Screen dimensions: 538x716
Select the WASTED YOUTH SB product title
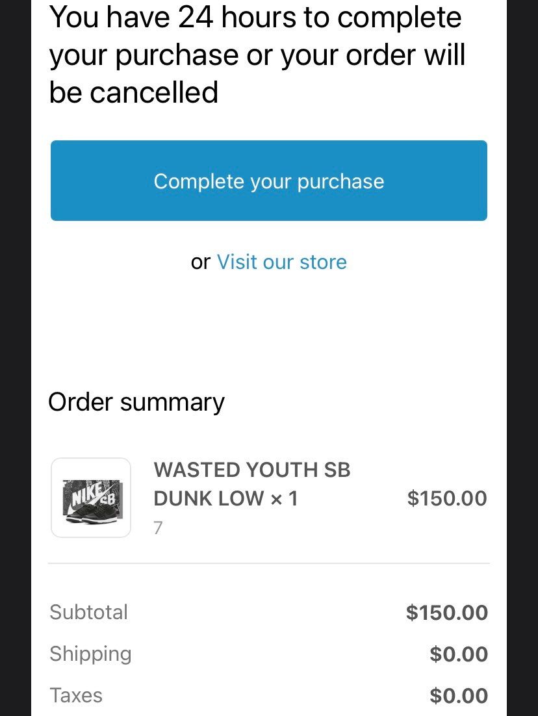(252, 470)
